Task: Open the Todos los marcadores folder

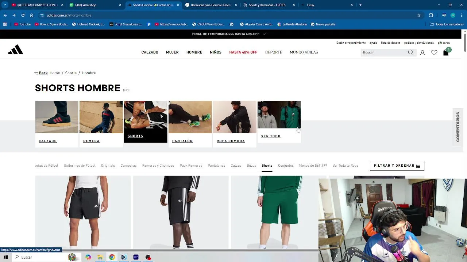Action: click(447, 24)
